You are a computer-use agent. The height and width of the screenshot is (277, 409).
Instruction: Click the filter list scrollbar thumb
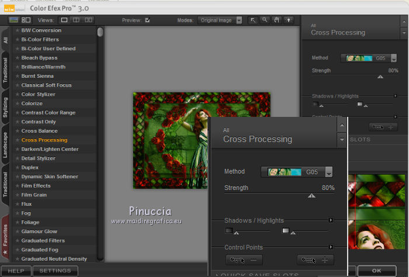(x=100, y=32)
